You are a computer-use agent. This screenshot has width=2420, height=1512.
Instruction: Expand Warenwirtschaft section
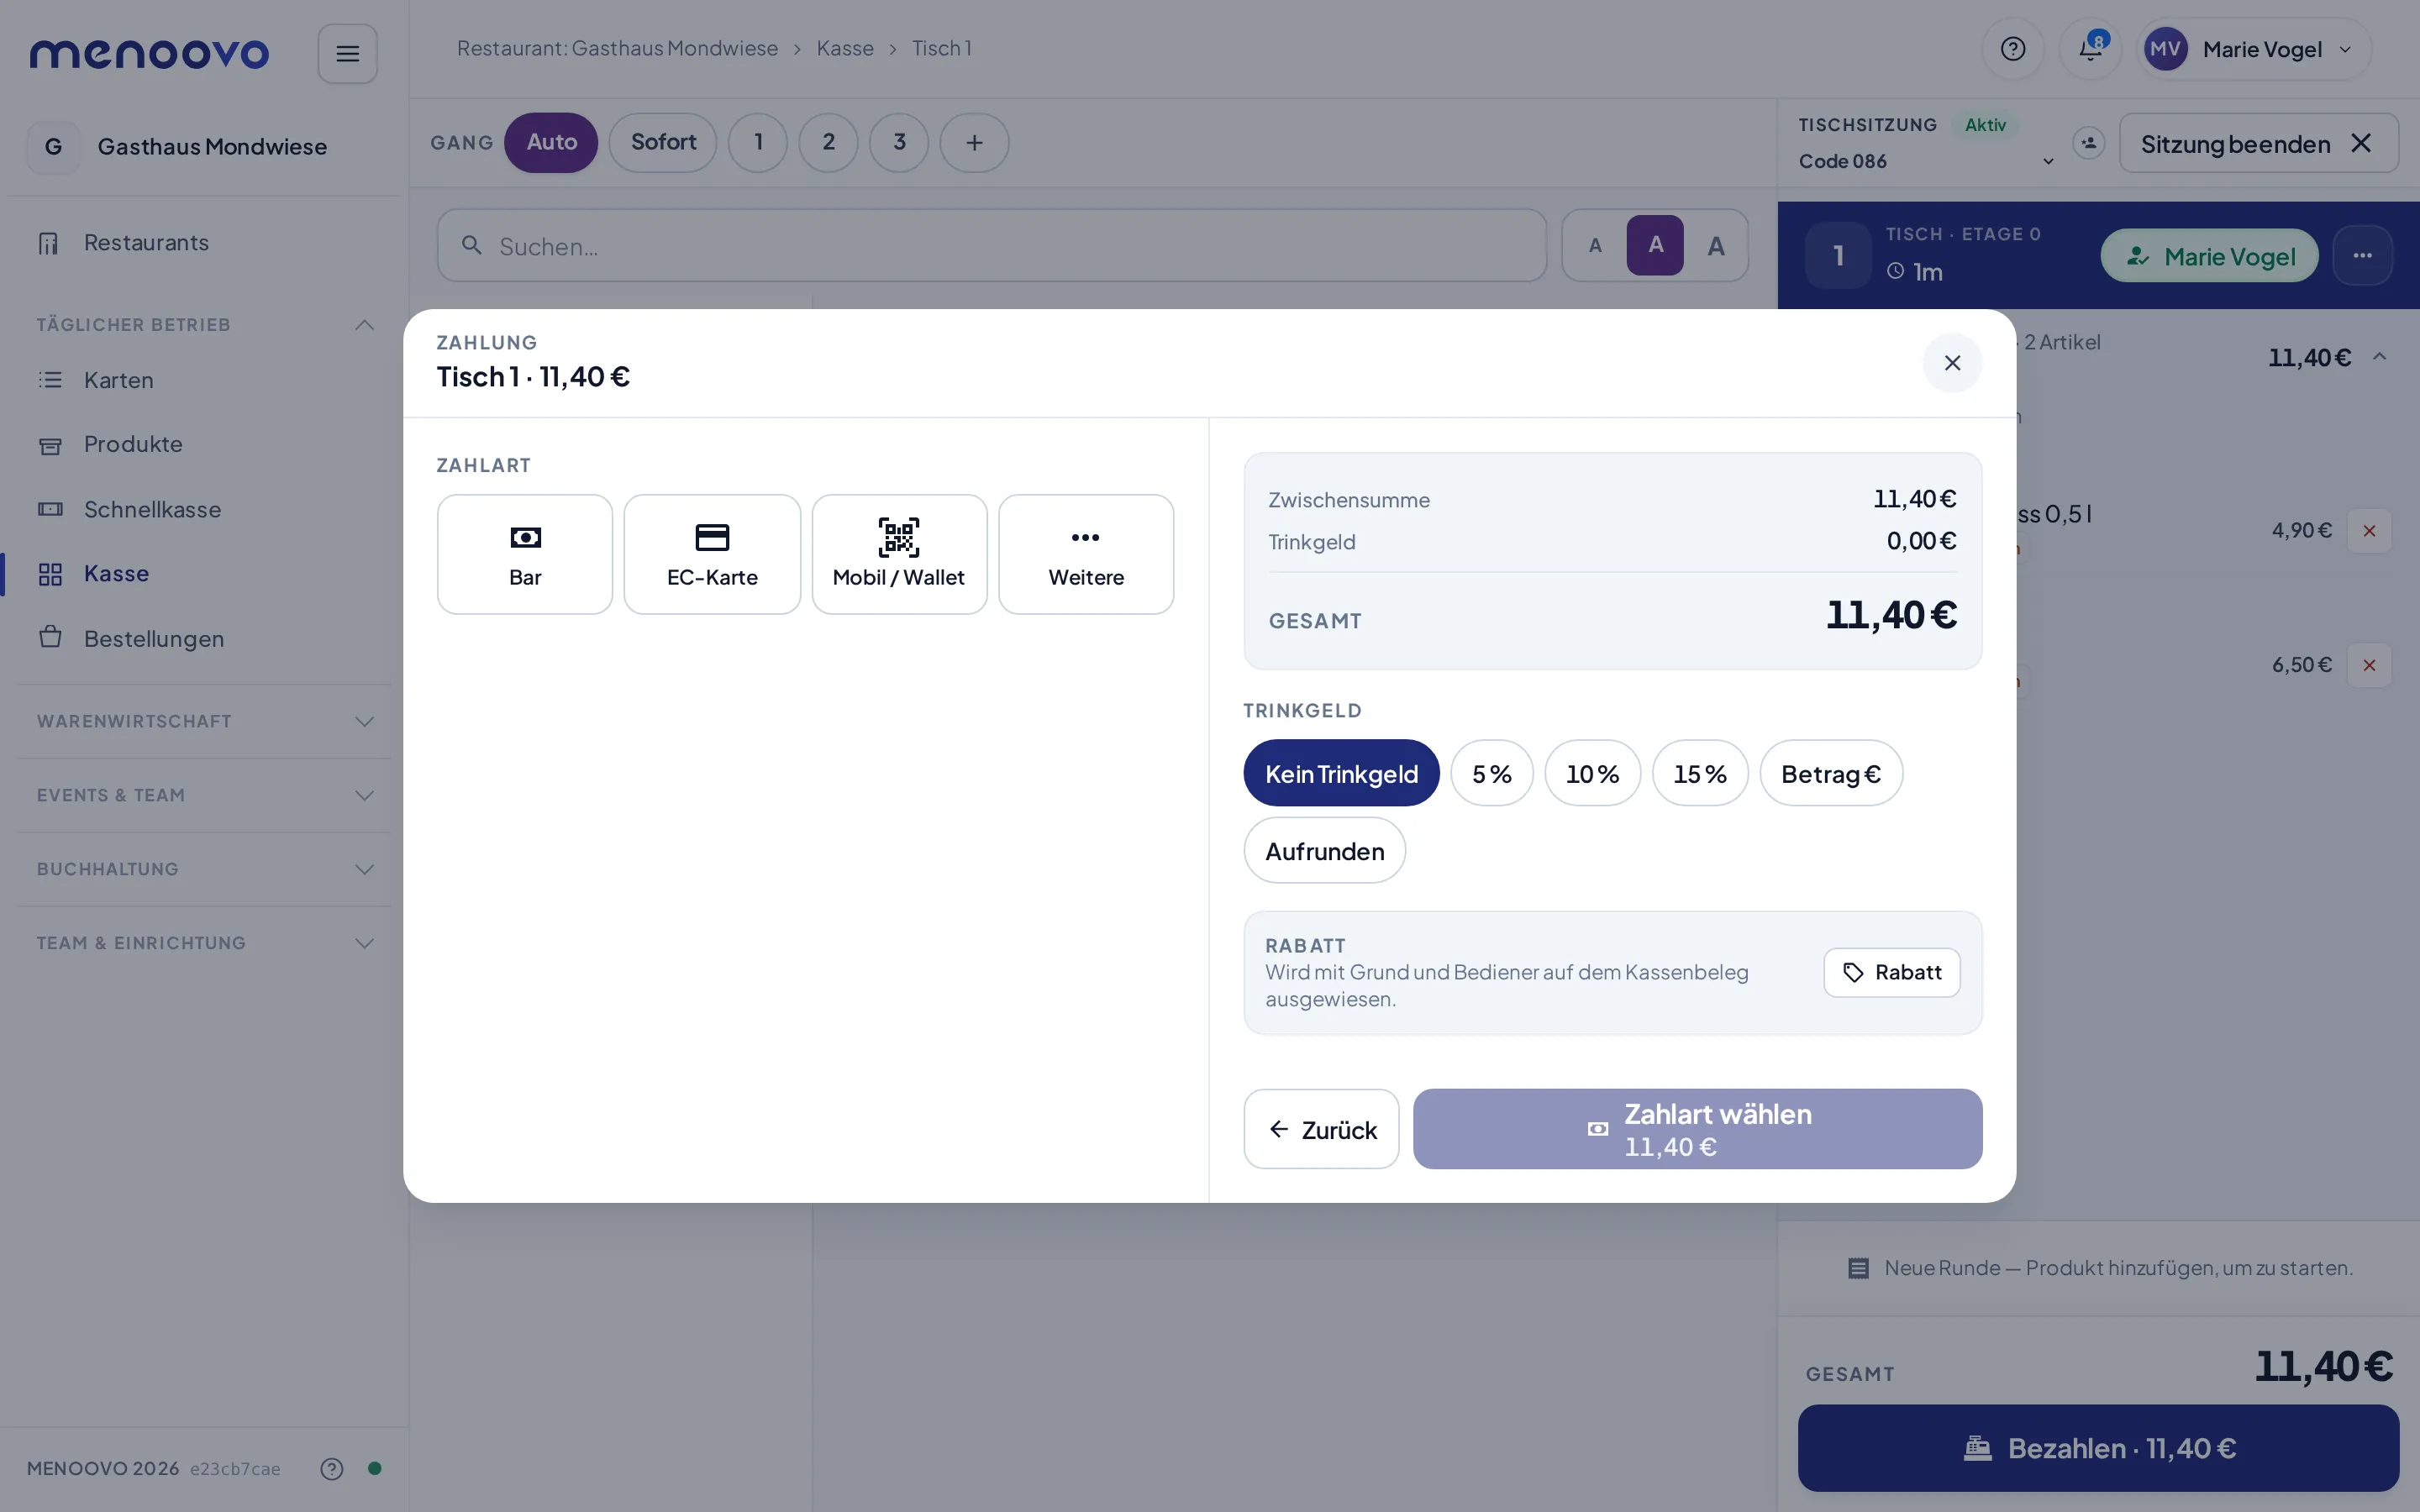[x=204, y=721]
